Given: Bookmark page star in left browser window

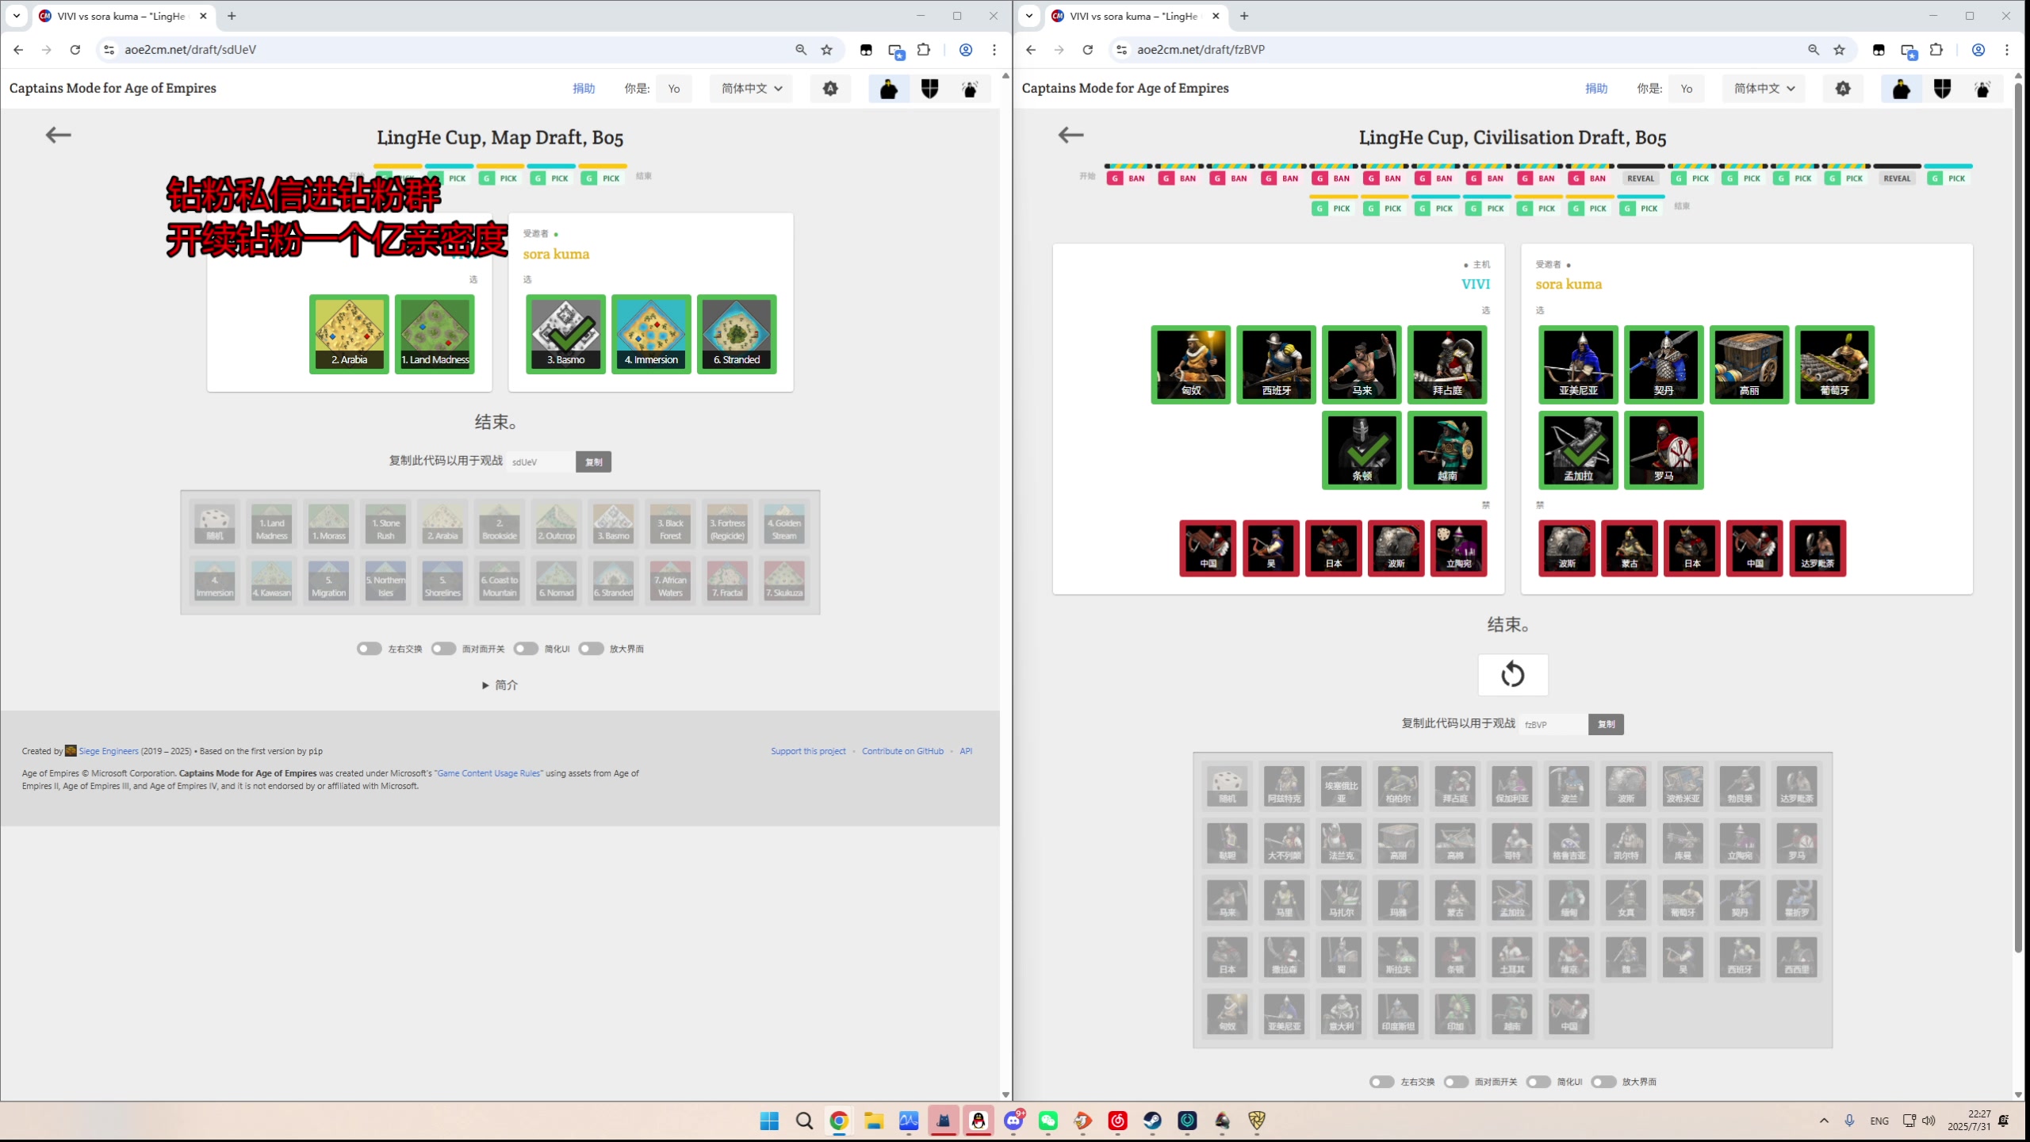Looking at the screenshot, I should click(827, 50).
